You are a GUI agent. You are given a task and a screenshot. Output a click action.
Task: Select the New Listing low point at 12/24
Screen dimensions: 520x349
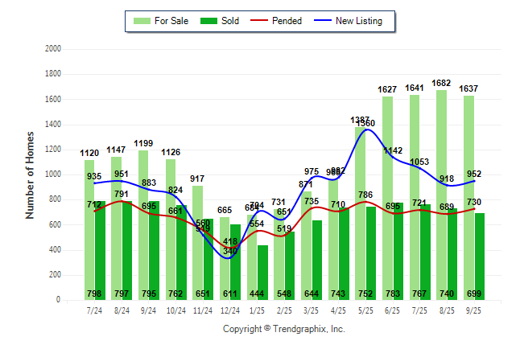click(229, 257)
